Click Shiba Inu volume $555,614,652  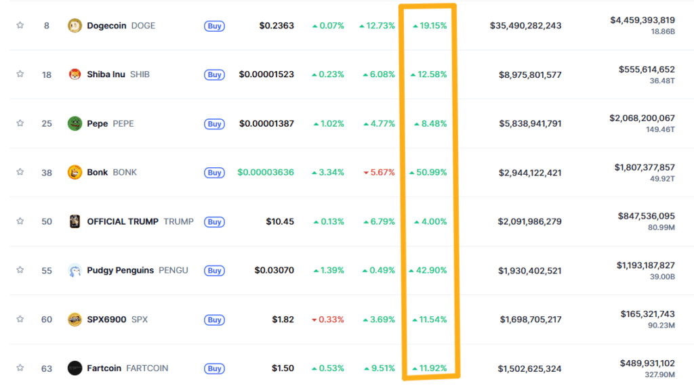click(647, 70)
